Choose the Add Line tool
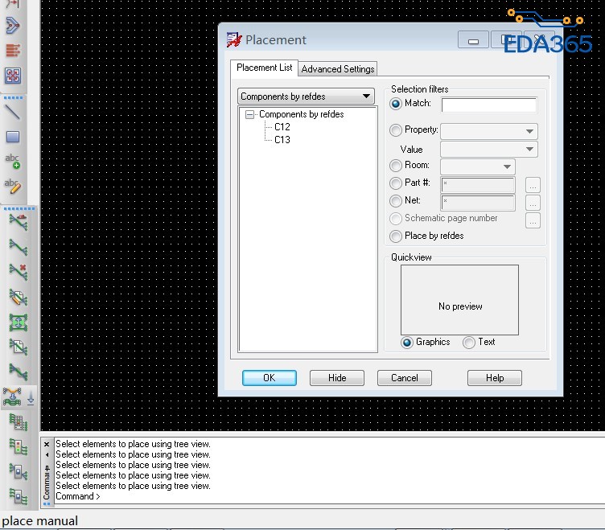Viewport: 605px width, 530px height. coord(13,113)
